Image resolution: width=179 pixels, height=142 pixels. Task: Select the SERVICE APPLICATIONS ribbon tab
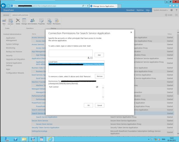click(x=20, y=15)
